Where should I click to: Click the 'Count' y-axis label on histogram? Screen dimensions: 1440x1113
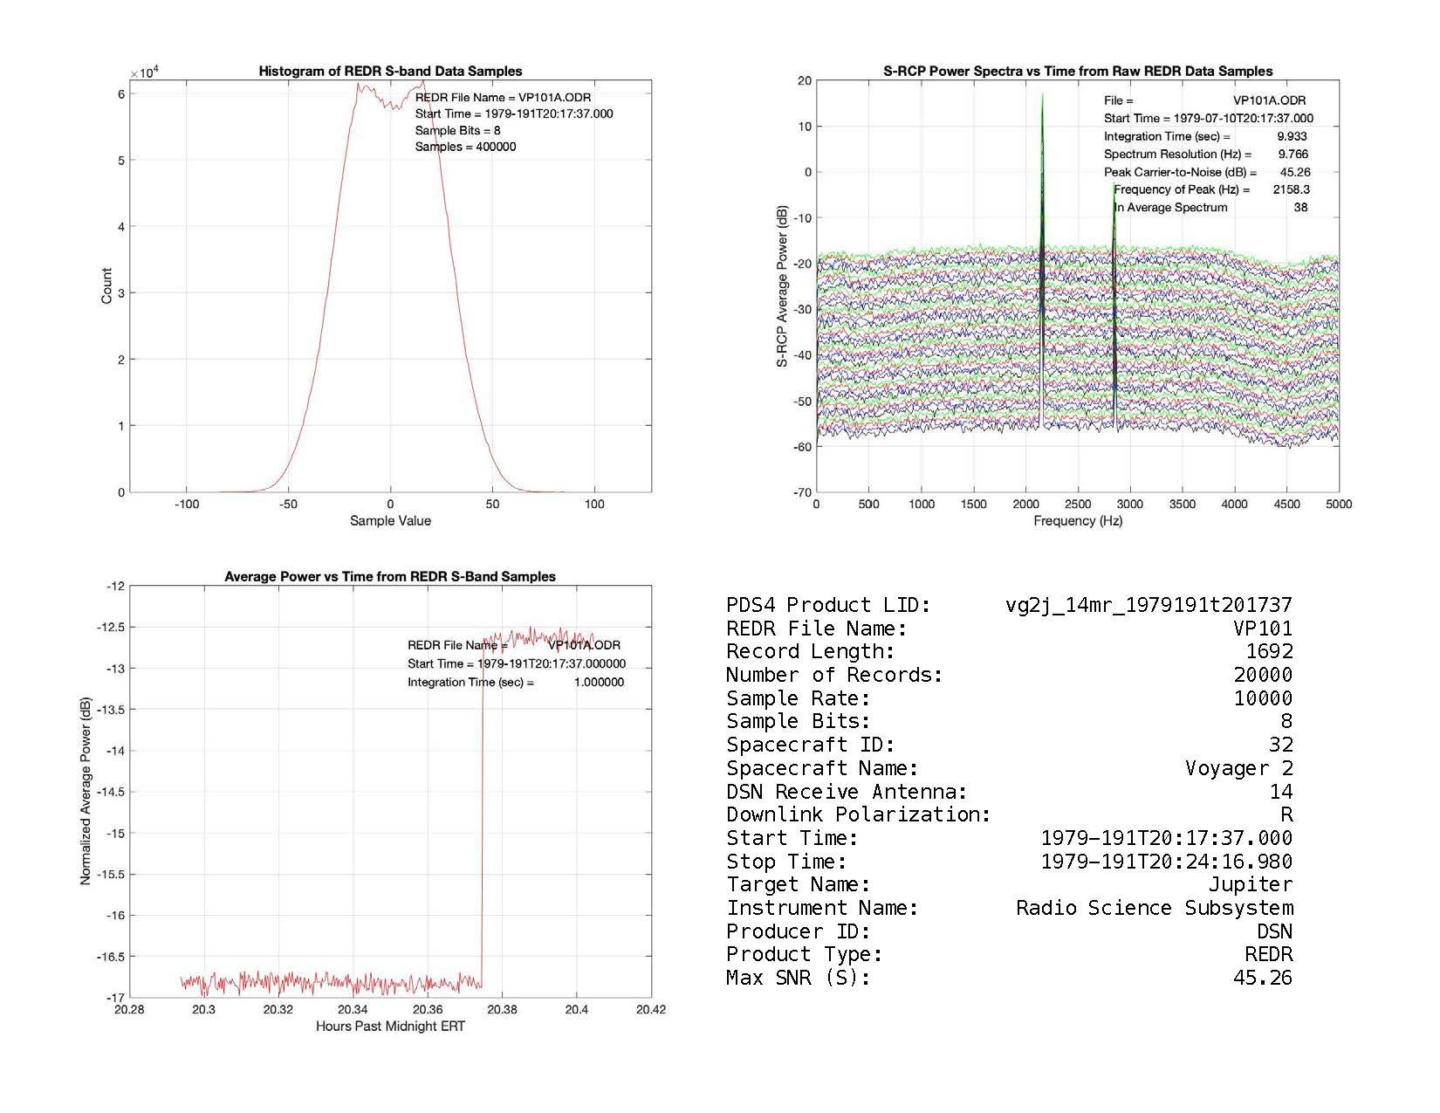[106, 286]
